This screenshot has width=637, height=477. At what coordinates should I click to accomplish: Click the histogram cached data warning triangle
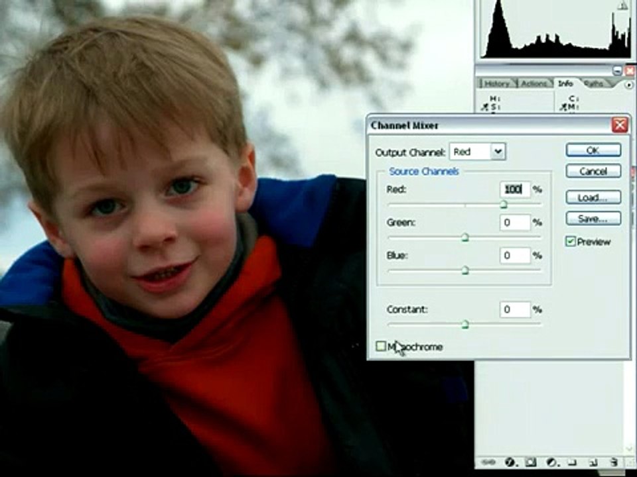pyautogui.click(x=623, y=5)
